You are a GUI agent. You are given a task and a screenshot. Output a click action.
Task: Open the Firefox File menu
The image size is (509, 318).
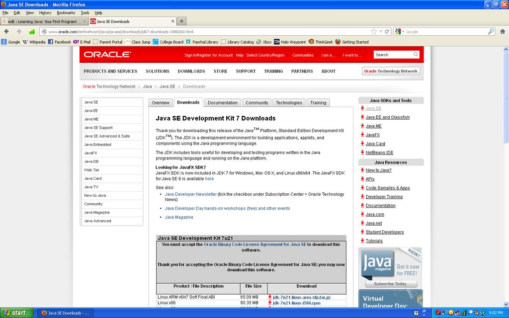5,12
